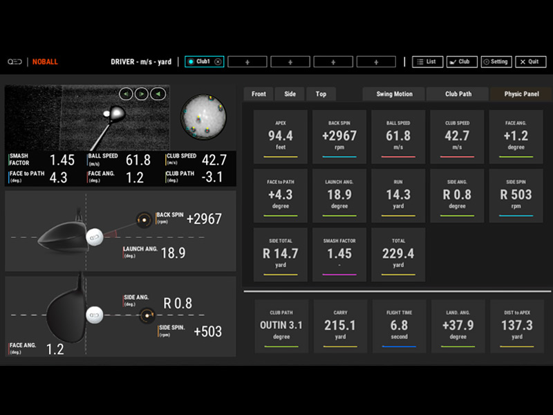Add a club in the second slot

click(x=247, y=62)
